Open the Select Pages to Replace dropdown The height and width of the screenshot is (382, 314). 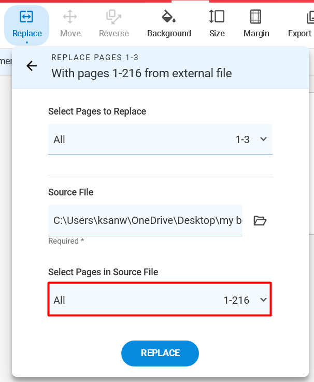160,139
